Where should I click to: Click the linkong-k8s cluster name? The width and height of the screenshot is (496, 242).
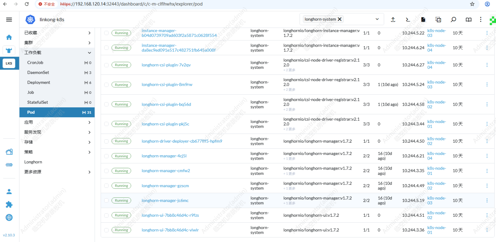52,20
